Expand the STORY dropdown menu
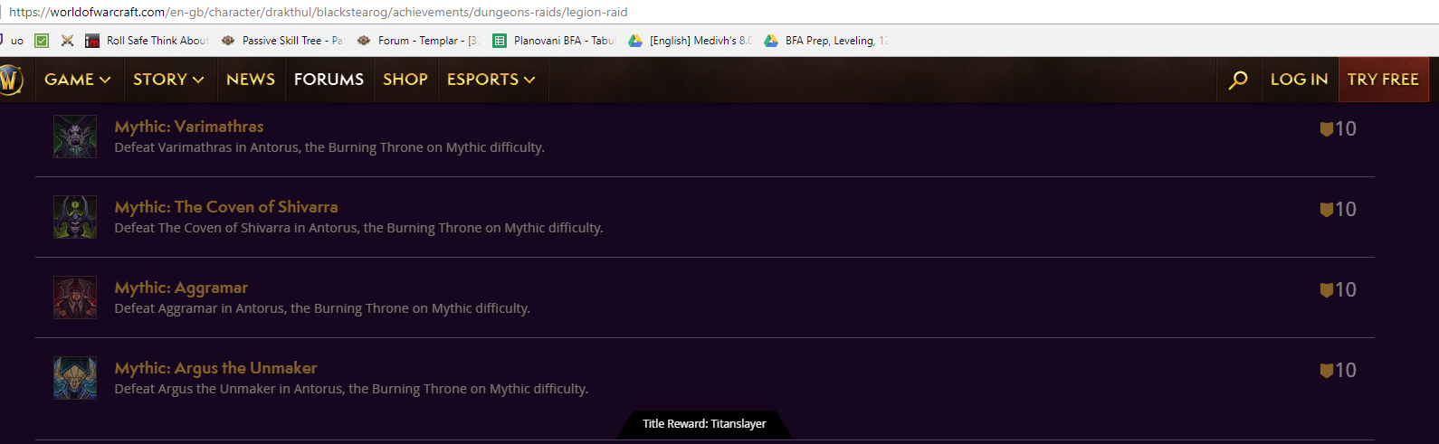The width and height of the screenshot is (1439, 444). pyautogui.click(x=168, y=80)
